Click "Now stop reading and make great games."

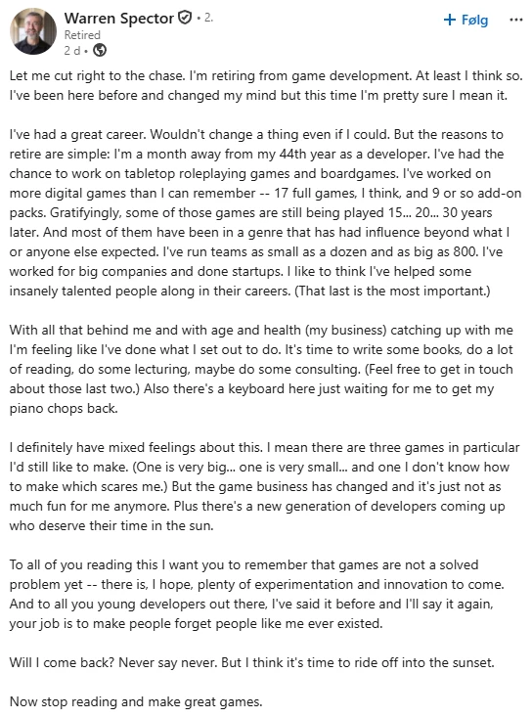tap(136, 702)
